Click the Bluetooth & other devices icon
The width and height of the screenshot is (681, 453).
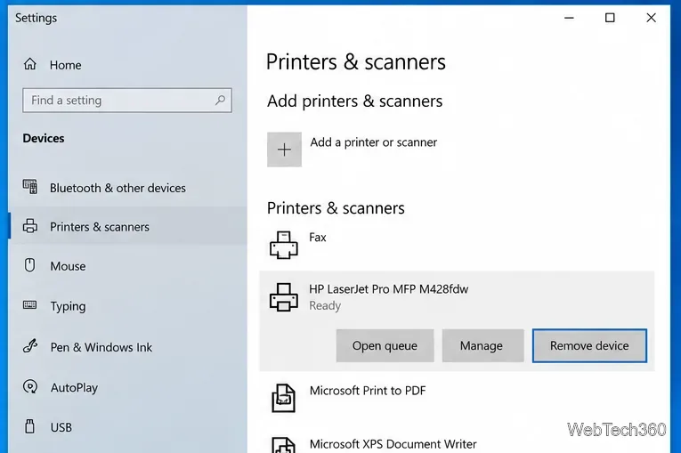[30, 187]
